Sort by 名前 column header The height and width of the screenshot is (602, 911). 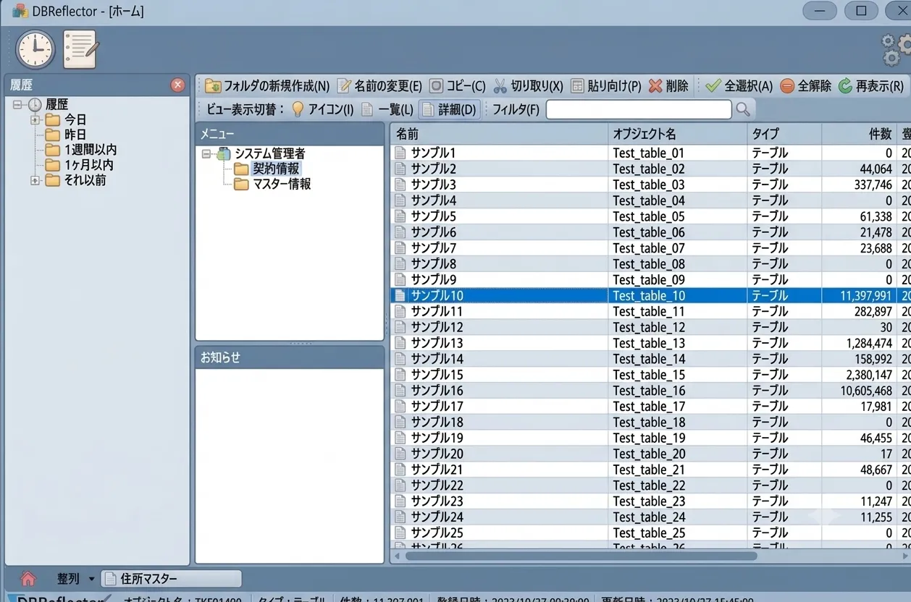click(499, 134)
